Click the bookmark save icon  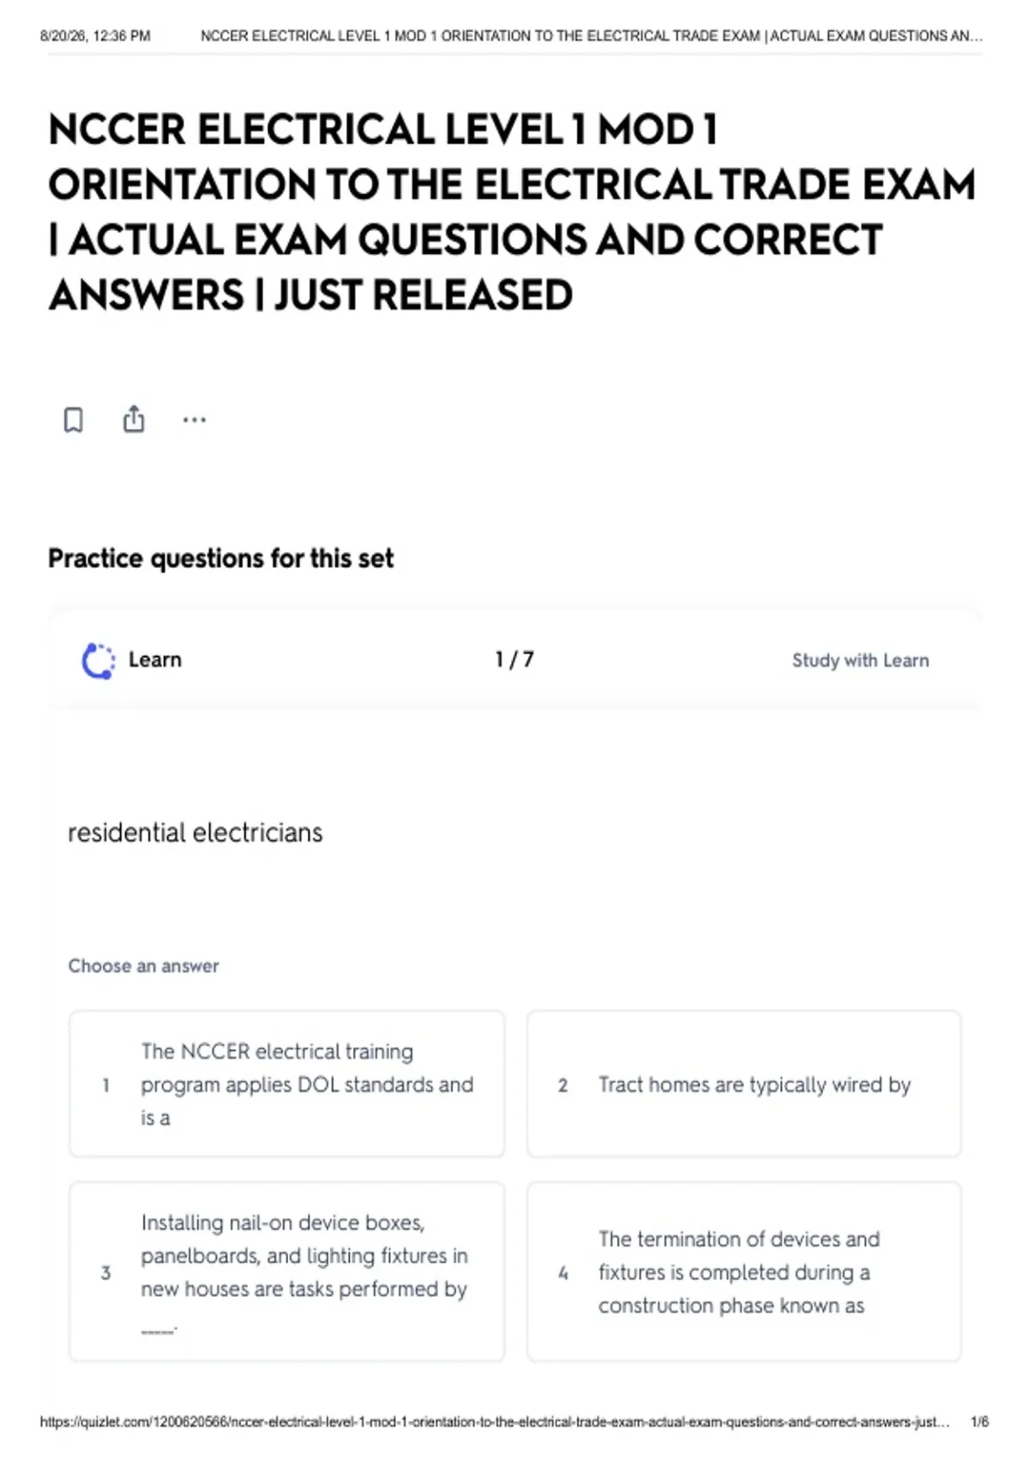click(74, 420)
